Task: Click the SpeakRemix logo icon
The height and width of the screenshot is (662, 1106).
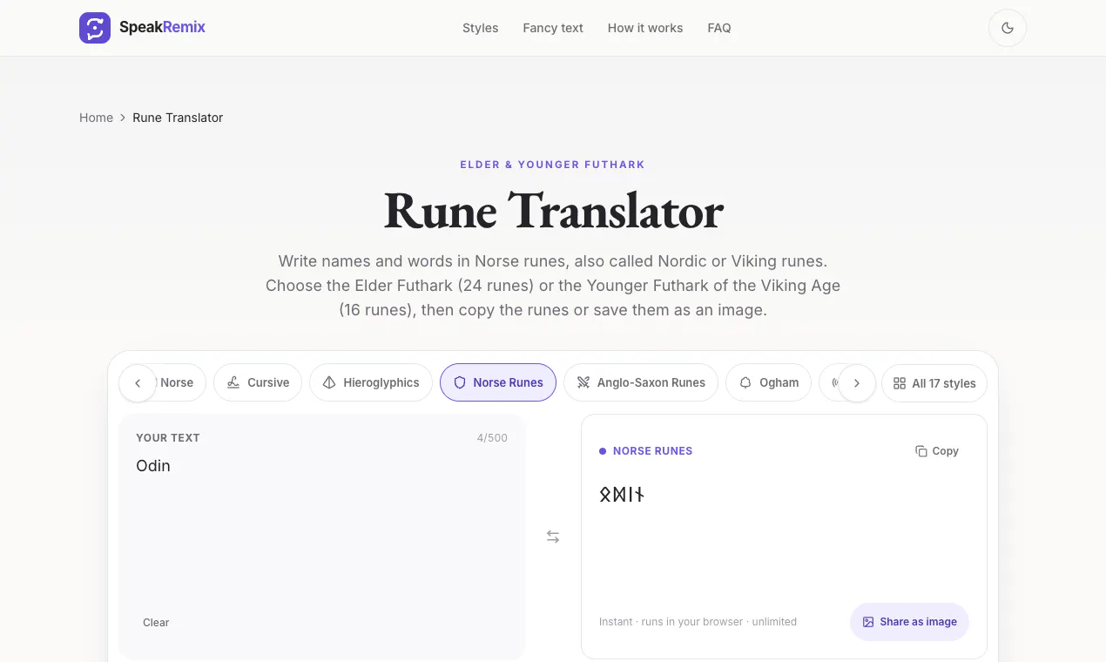Action: 95,28
